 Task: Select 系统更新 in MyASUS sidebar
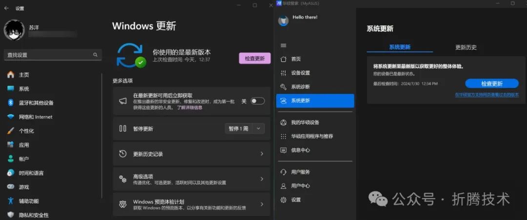point(315,101)
